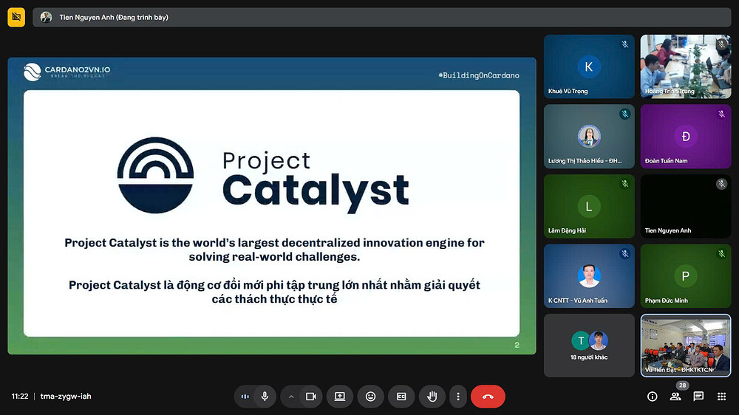Select Lâm Đặng Hải tile

589,206
